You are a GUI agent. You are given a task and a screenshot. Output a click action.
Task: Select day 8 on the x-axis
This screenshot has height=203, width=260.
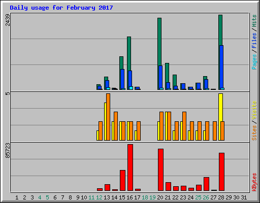coord(70,197)
